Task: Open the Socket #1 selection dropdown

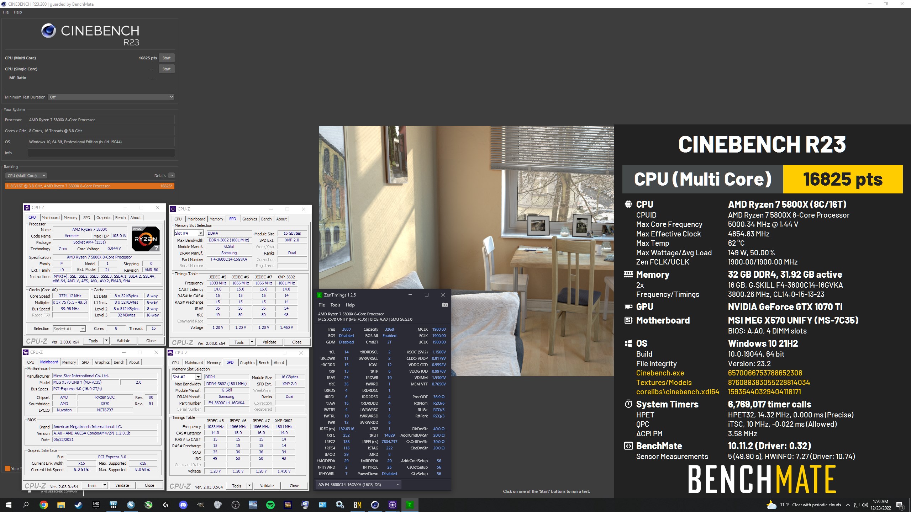Action: point(69,329)
